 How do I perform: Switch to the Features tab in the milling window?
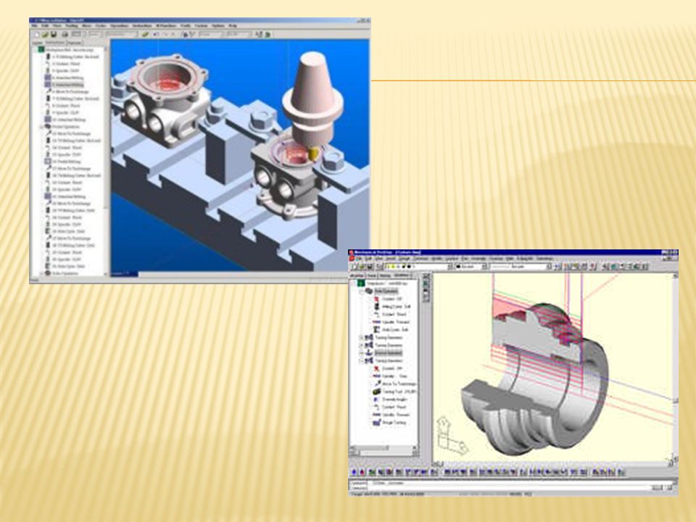coord(74,43)
